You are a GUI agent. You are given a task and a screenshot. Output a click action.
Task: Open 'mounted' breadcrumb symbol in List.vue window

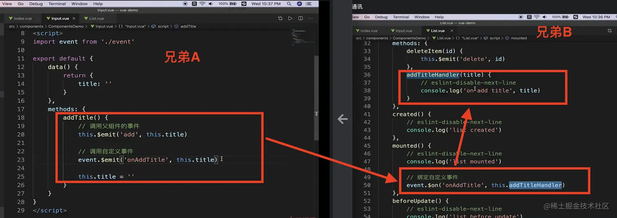519,38
